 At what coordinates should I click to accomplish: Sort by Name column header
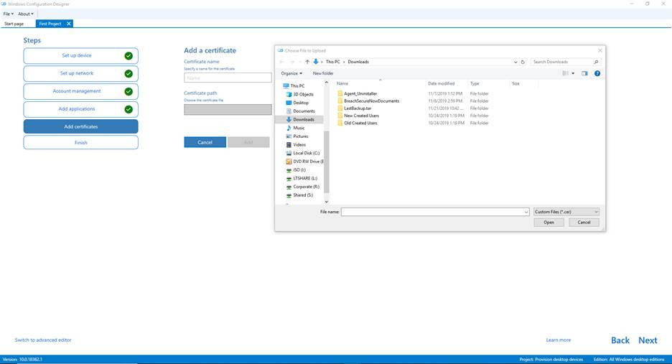342,83
